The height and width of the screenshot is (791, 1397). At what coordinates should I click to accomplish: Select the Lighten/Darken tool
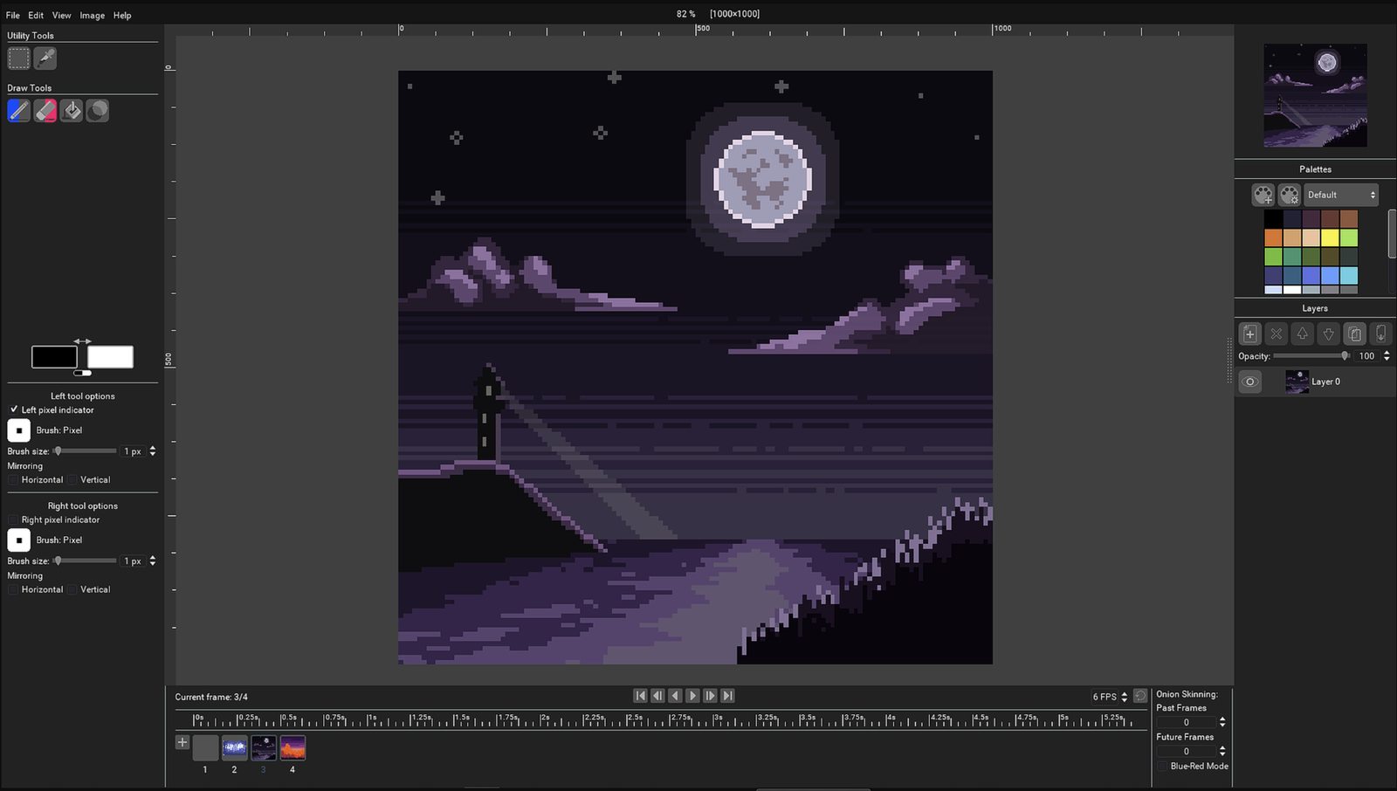click(x=98, y=111)
